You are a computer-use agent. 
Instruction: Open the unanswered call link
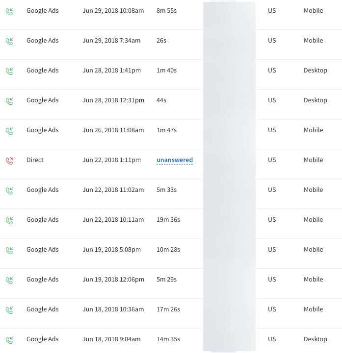(175, 160)
